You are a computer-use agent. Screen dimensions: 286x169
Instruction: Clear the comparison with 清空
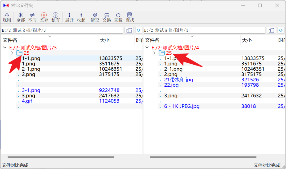tap(95, 17)
